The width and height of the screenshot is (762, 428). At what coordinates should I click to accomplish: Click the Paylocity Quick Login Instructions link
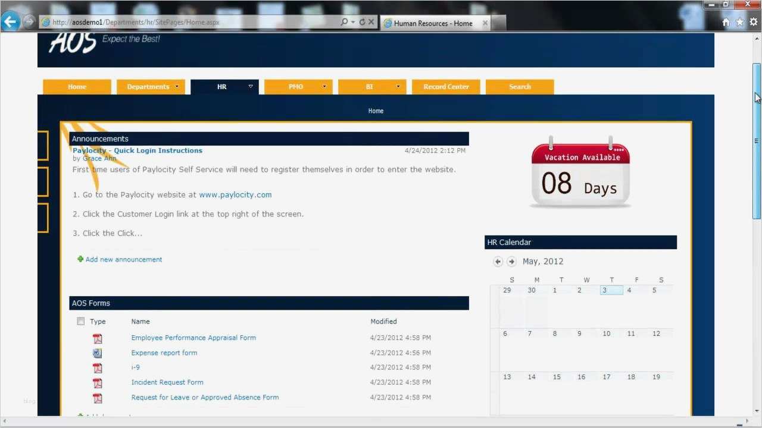click(138, 150)
